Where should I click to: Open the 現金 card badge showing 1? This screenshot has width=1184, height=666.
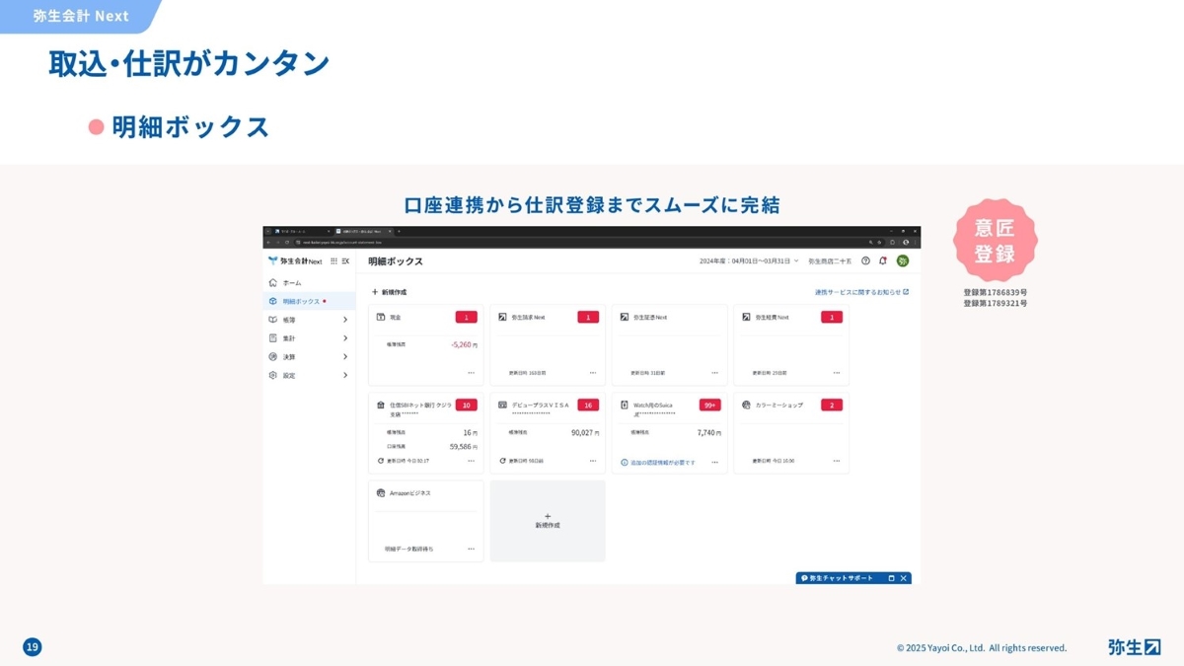pyautogui.click(x=466, y=317)
